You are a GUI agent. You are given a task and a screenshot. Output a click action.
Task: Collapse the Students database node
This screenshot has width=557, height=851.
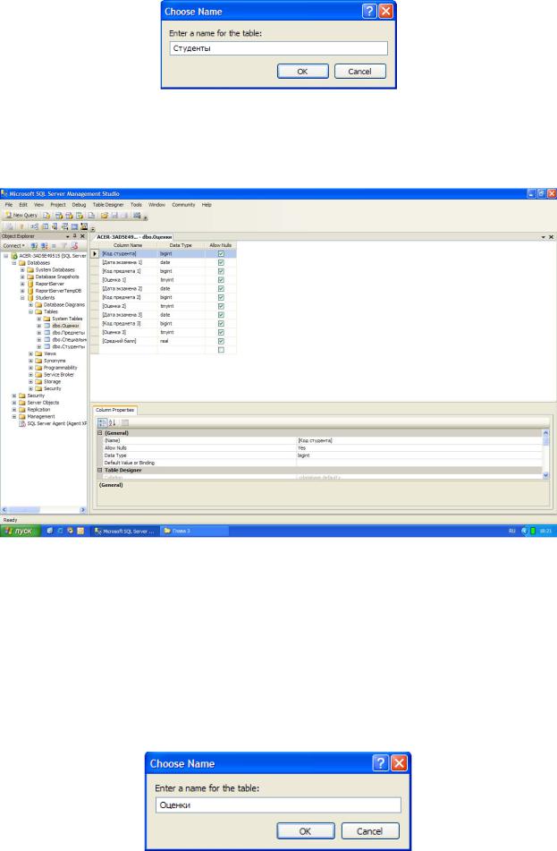pos(22,298)
